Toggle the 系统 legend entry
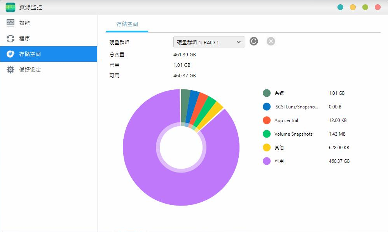Screen dimensions: 388x232 pyautogui.click(x=276, y=93)
